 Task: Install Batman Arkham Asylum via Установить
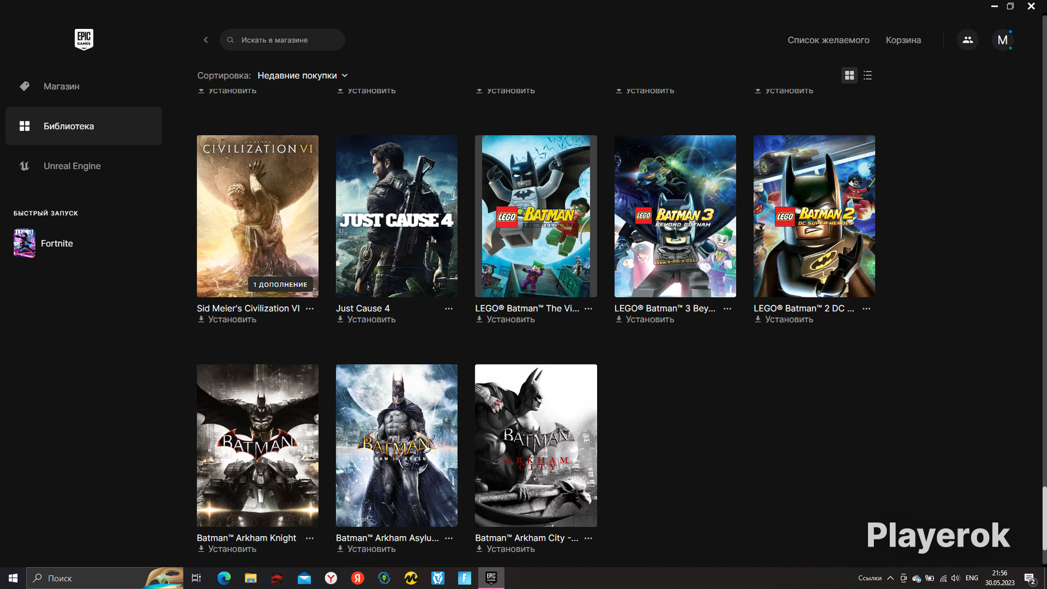tap(366, 550)
